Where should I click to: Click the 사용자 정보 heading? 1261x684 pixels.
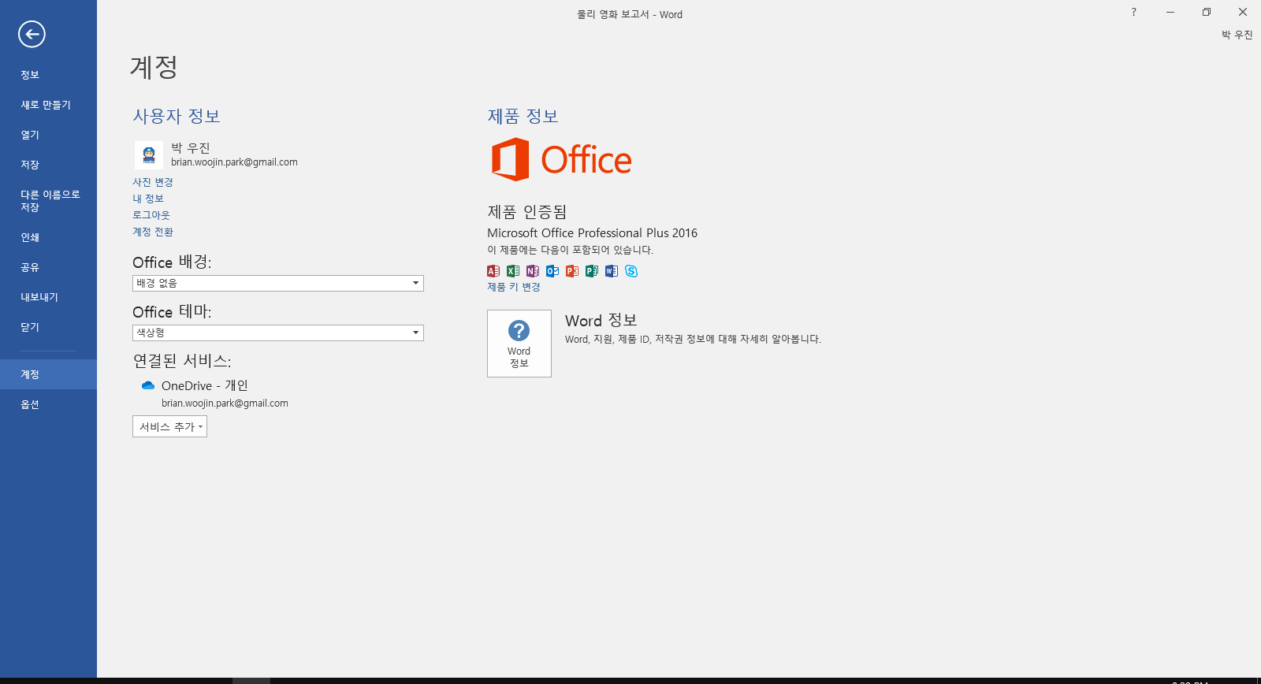(177, 116)
